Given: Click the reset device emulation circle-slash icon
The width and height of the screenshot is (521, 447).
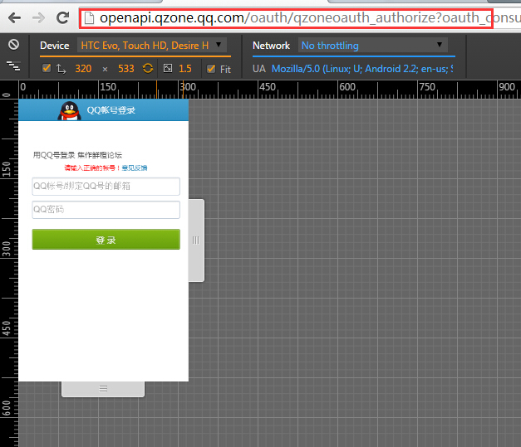Looking at the screenshot, I should pos(13,45).
